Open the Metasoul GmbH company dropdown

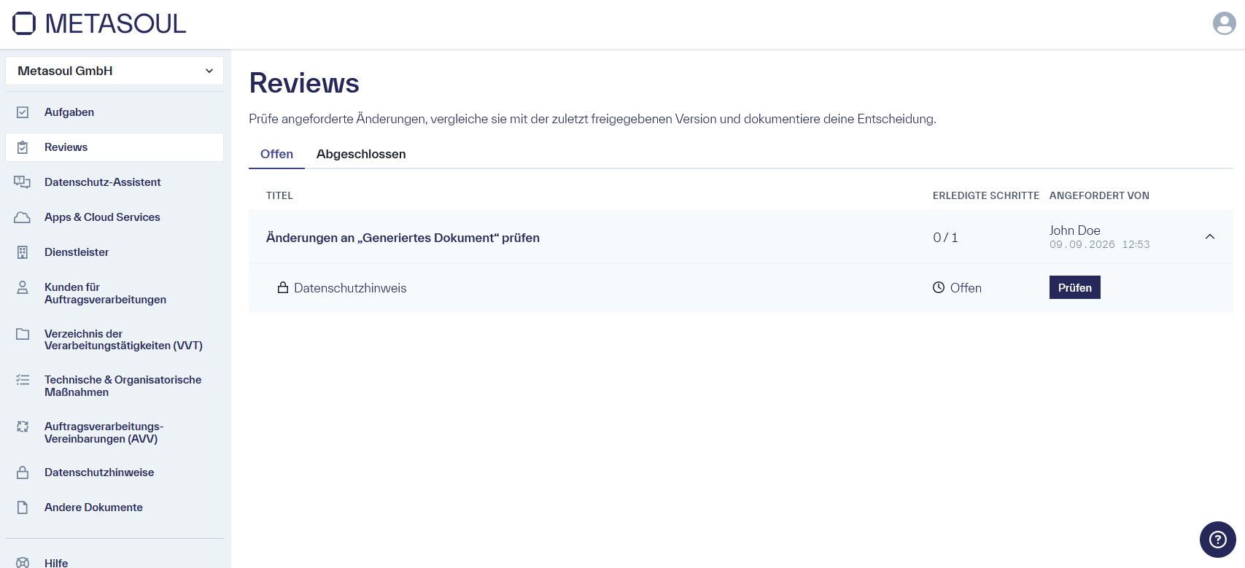click(x=115, y=71)
